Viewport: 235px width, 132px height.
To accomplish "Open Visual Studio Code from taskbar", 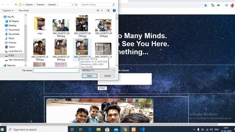I will coord(142,129).
